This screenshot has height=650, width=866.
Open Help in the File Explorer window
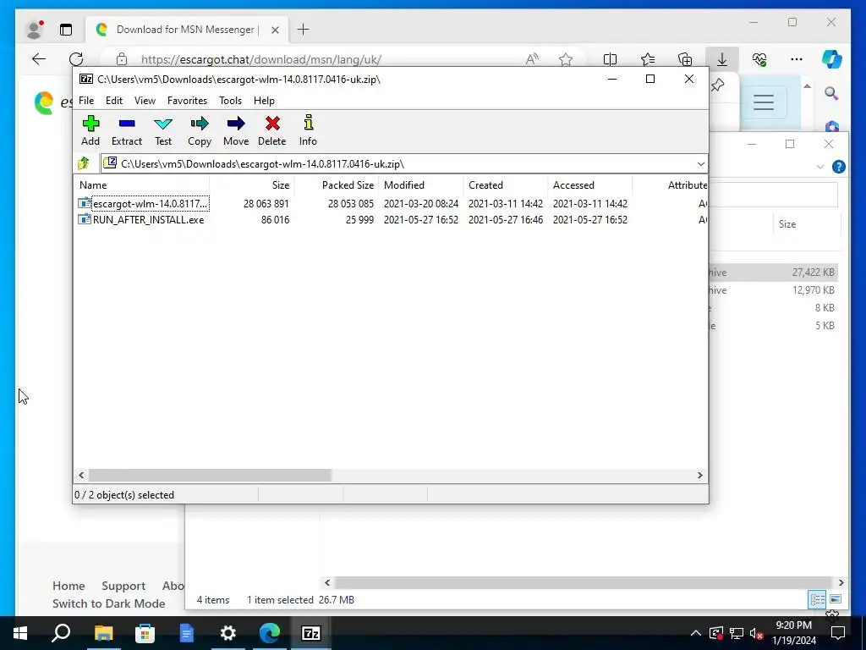tap(838, 167)
